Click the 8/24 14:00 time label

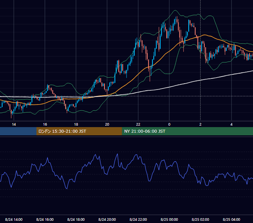point(14,219)
